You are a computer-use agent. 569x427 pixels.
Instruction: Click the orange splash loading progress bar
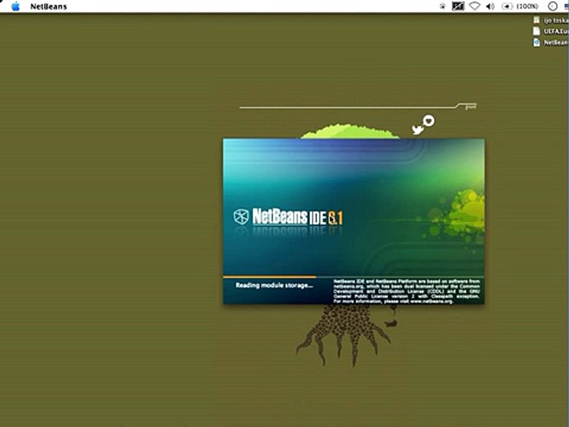tap(269, 277)
